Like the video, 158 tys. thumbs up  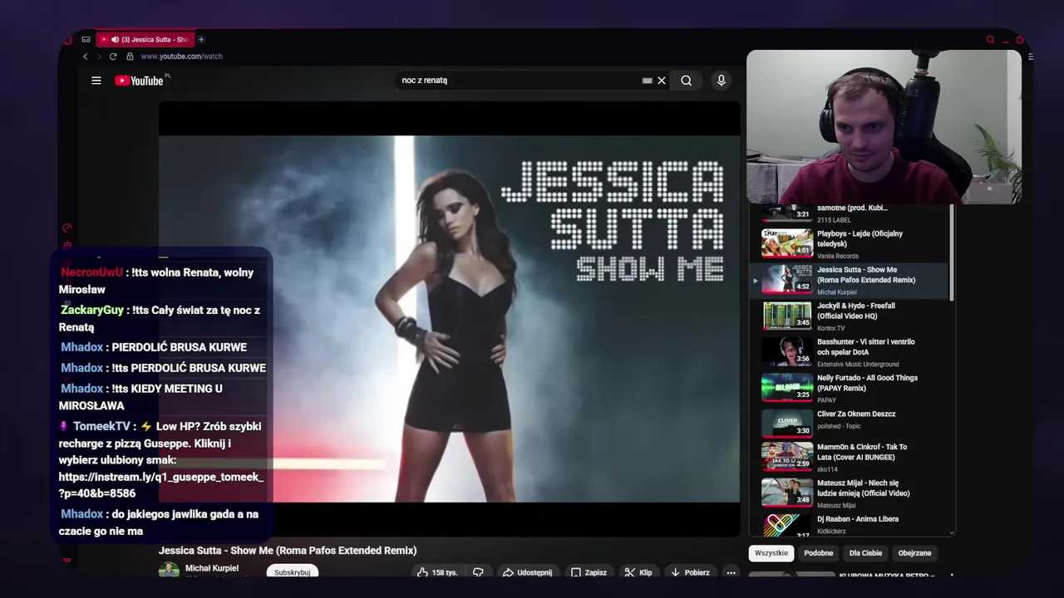[x=437, y=572]
